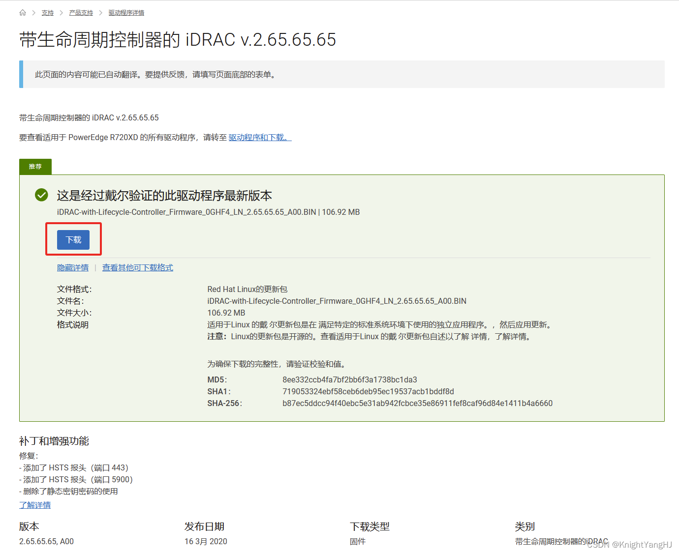Select the green 推荐 tab label
The image size is (679, 554).
coord(35,167)
